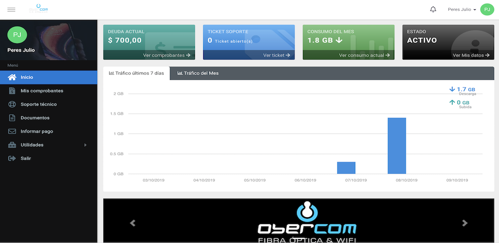Click the download arrow 1.7 GB indicator
Screen dimensions: 499x243
pyautogui.click(x=462, y=90)
